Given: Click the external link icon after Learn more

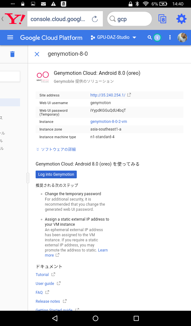Looking at the screenshot, I should 57,255.
